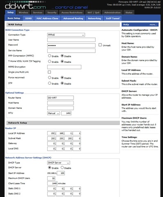Click Subnet Mask last octet field
Image resolution: width=163 pixels, height=197 pixels.
[x=77, y=138]
